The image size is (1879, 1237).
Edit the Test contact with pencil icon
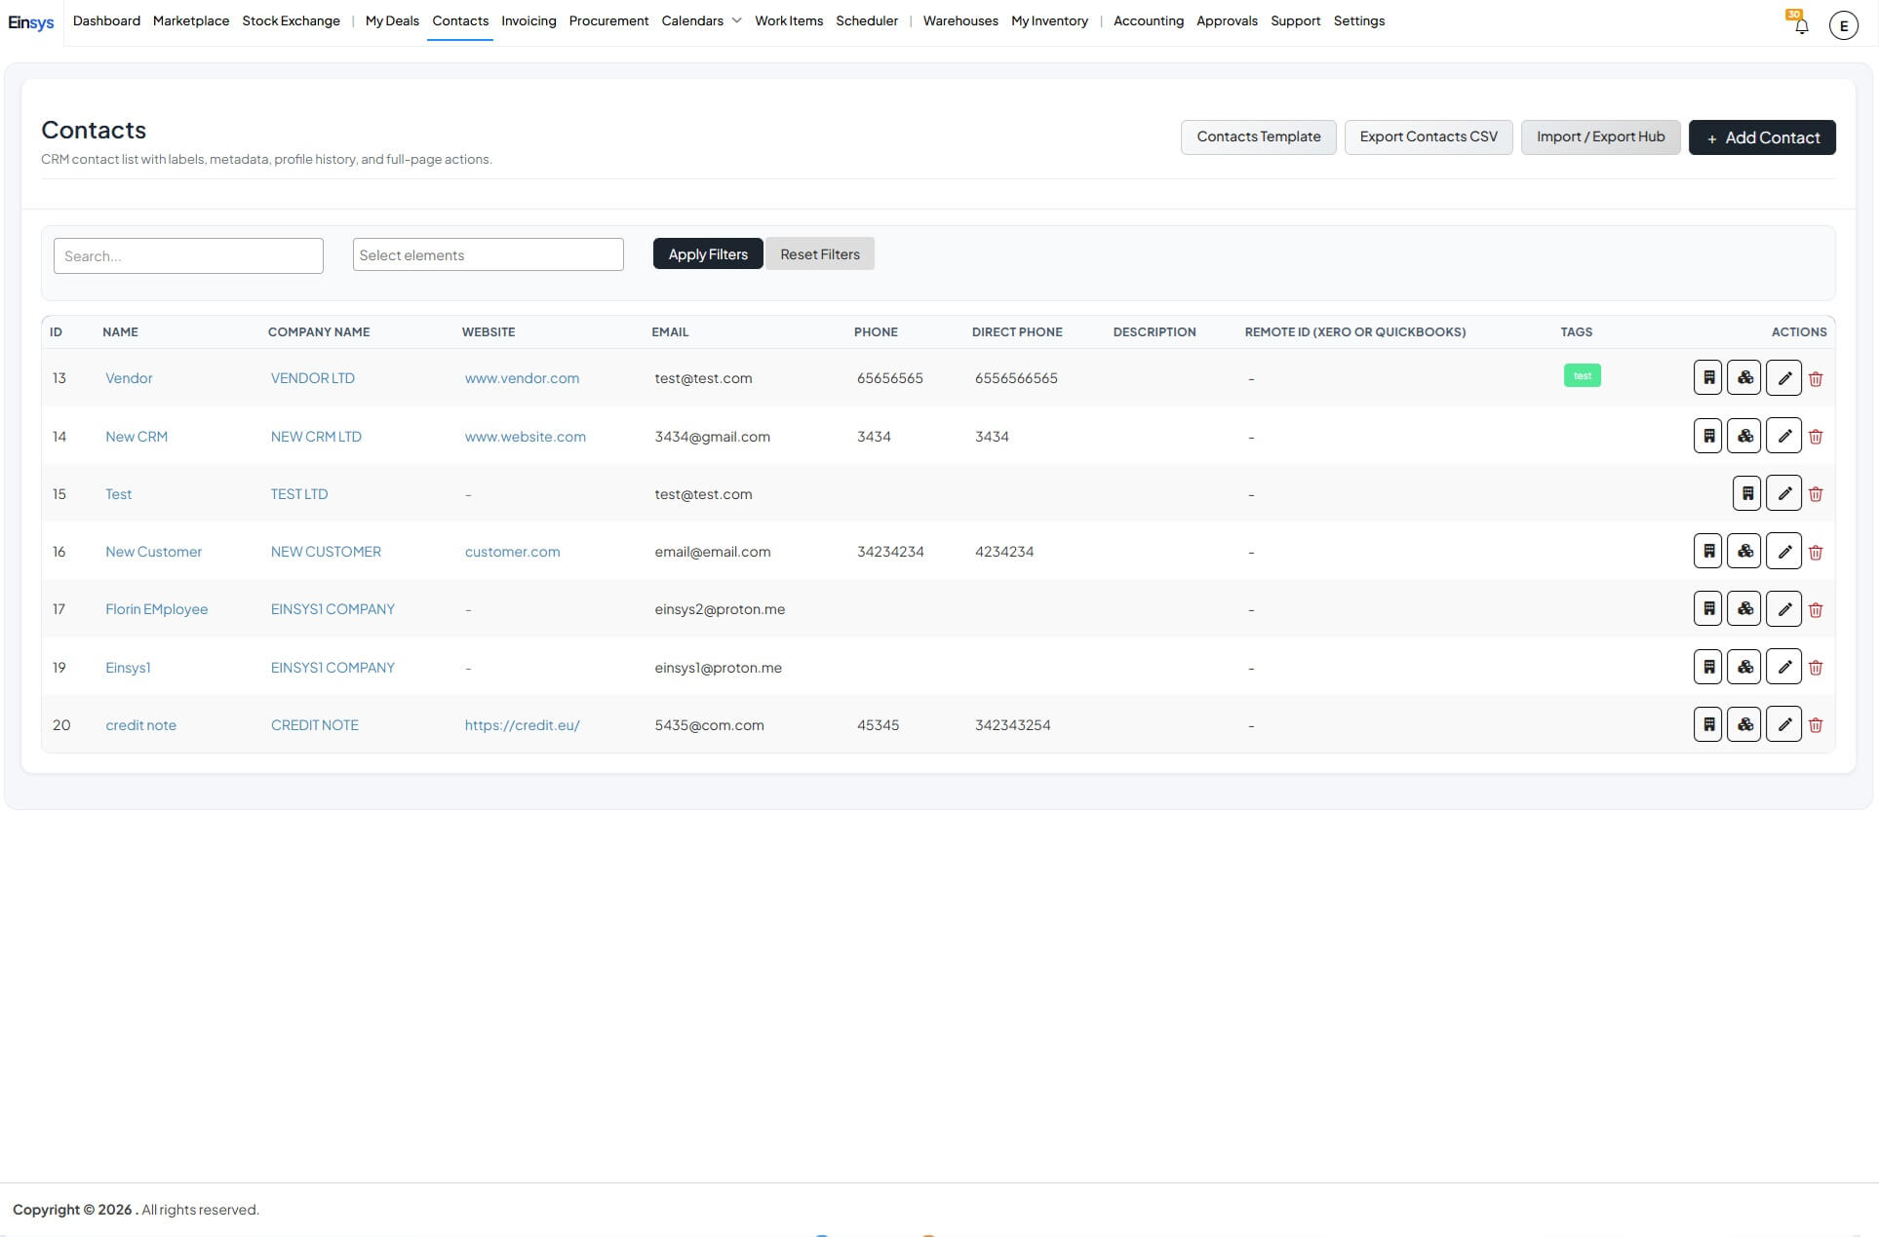coord(1783,494)
